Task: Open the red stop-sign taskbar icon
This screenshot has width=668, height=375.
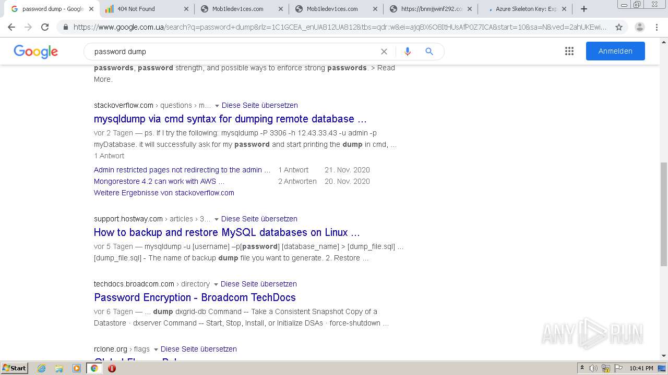Action: [x=112, y=368]
